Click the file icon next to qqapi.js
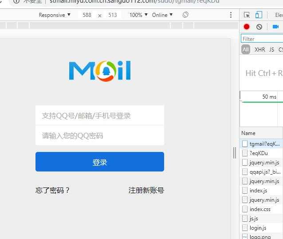The image size is (283, 239). tap(245, 172)
